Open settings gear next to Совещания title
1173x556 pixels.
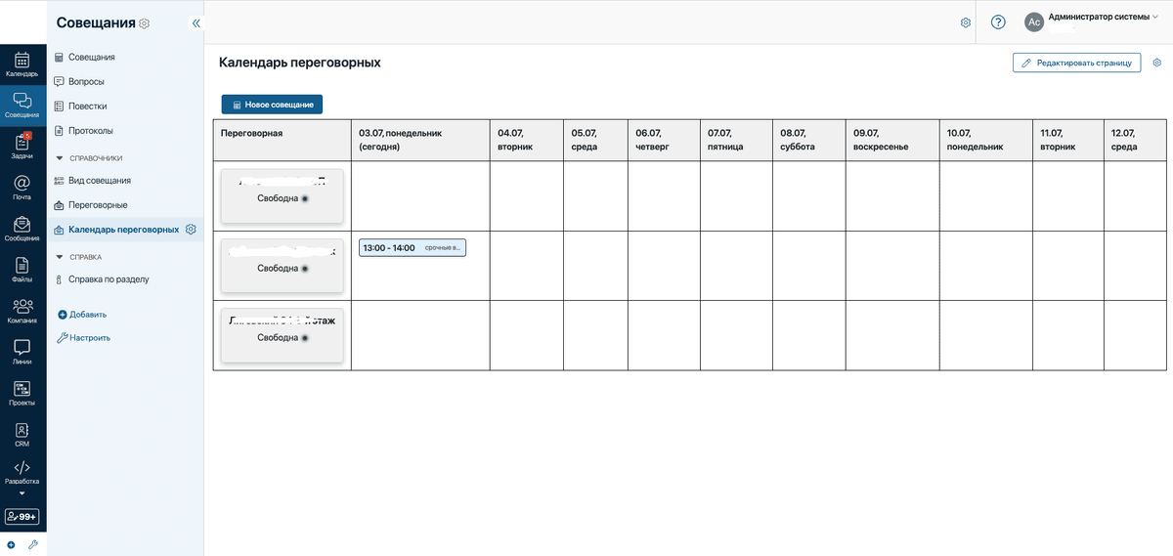click(145, 23)
